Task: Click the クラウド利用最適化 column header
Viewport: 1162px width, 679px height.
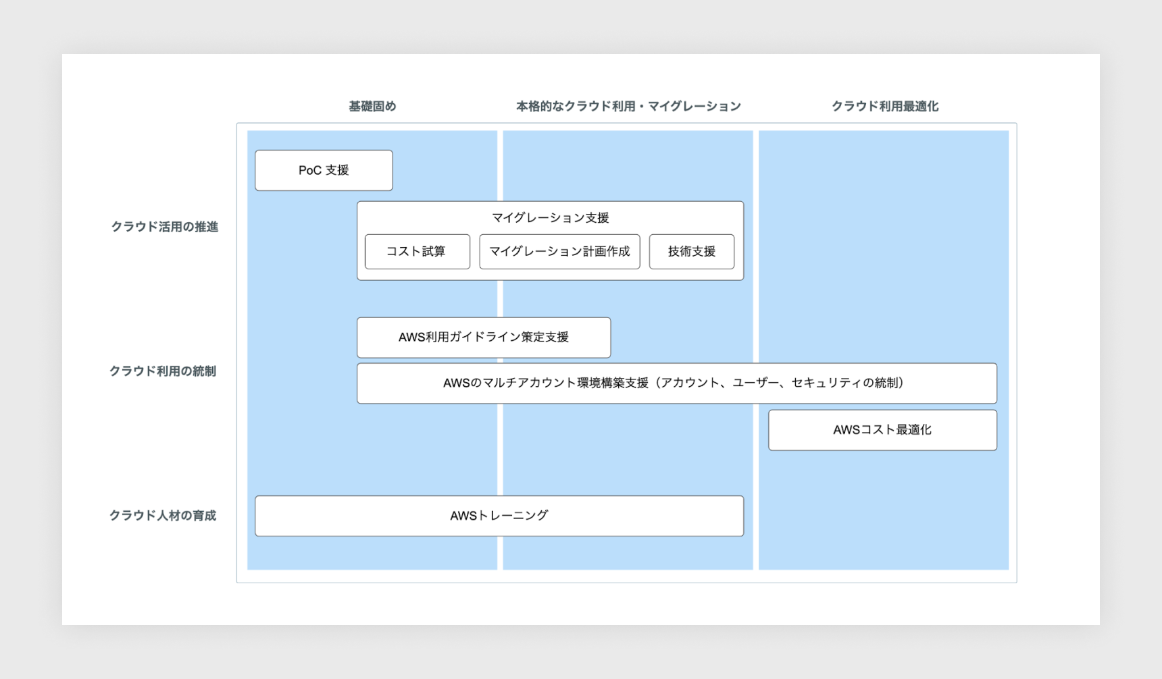Action: [884, 106]
